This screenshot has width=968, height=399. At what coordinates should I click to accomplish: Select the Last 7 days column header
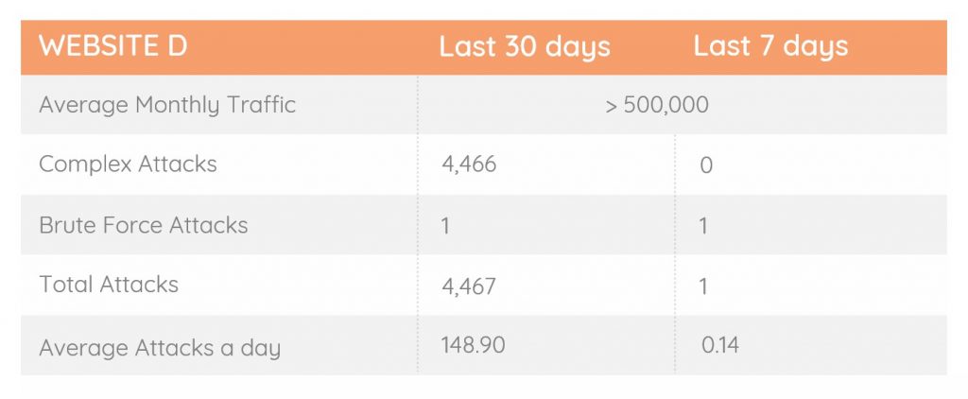coord(771,47)
